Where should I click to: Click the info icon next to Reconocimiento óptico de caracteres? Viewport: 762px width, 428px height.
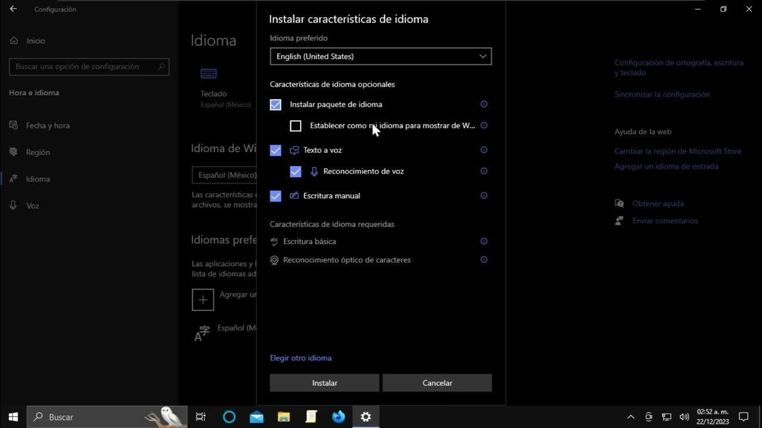click(x=484, y=260)
